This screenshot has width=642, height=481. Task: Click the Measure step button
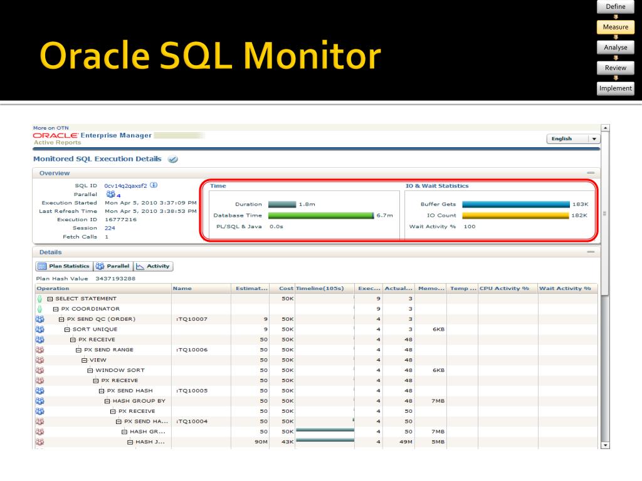pyautogui.click(x=616, y=27)
